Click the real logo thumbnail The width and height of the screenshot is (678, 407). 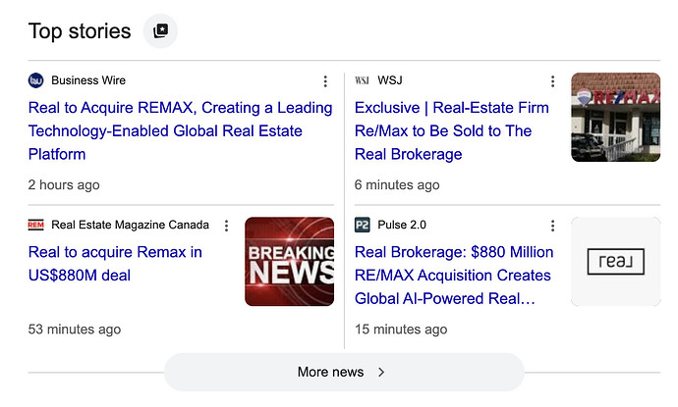615,262
